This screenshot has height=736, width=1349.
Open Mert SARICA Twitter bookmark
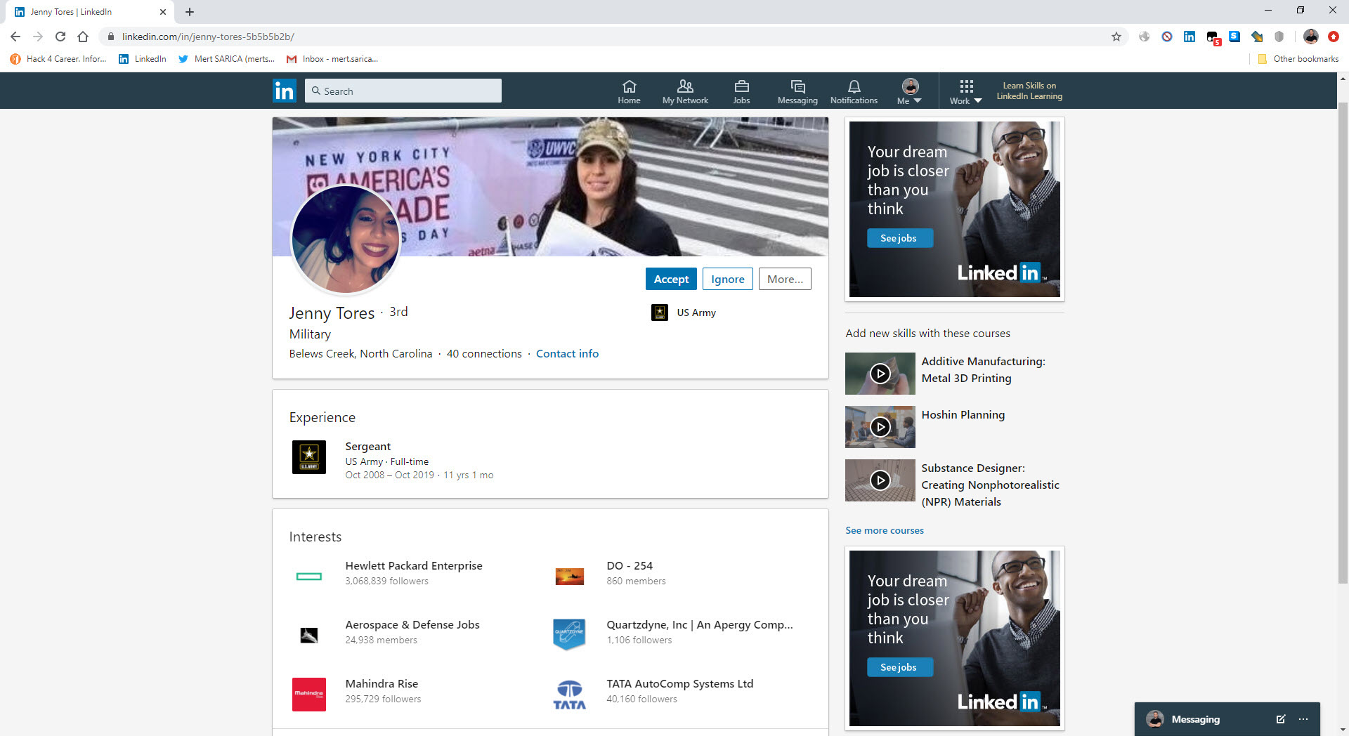(x=226, y=59)
